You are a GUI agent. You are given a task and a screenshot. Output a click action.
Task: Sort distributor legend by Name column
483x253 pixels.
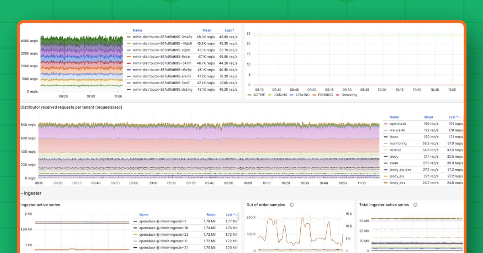[x=137, y=30]
